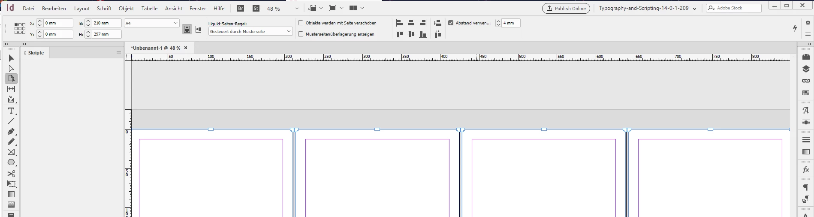Select the Gap tool

click(12, 89)
